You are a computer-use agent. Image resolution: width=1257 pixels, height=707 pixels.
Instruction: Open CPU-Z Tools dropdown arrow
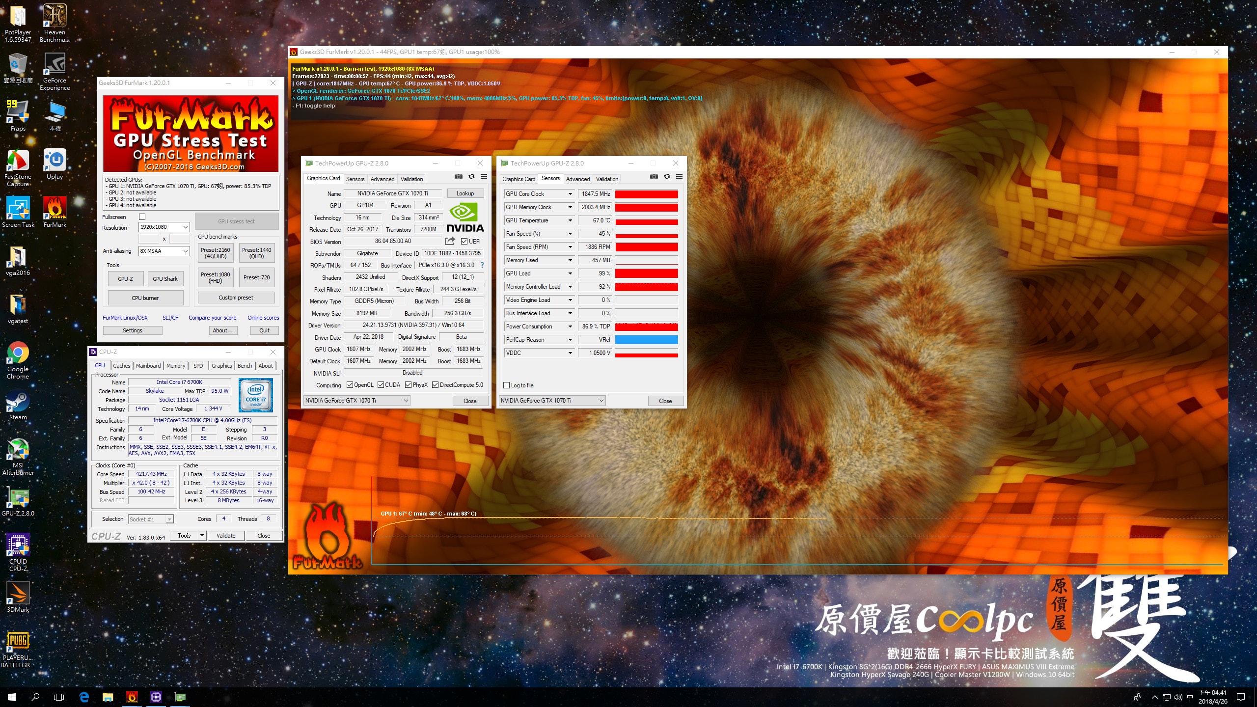pos(202,536)
